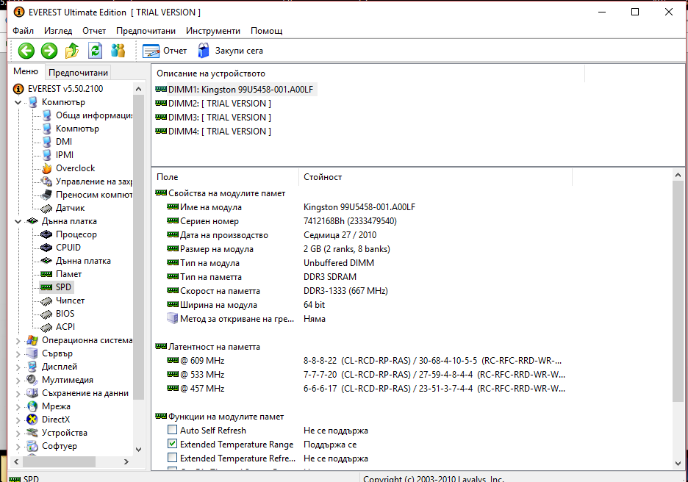Expand the Мултимедия branch

click(18, 381)
